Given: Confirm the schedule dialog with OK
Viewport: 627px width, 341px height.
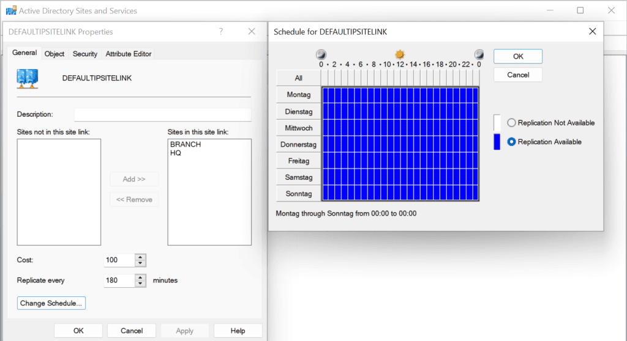Looking at the screenshot, I should (x=518, y=56).
